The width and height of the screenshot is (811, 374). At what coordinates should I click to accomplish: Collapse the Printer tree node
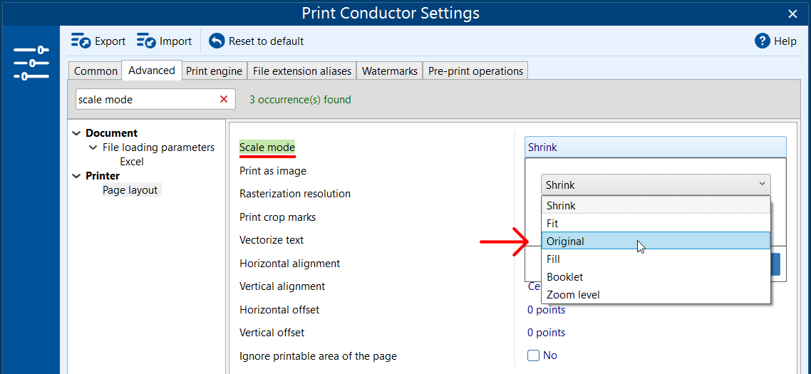pos(77,176)
